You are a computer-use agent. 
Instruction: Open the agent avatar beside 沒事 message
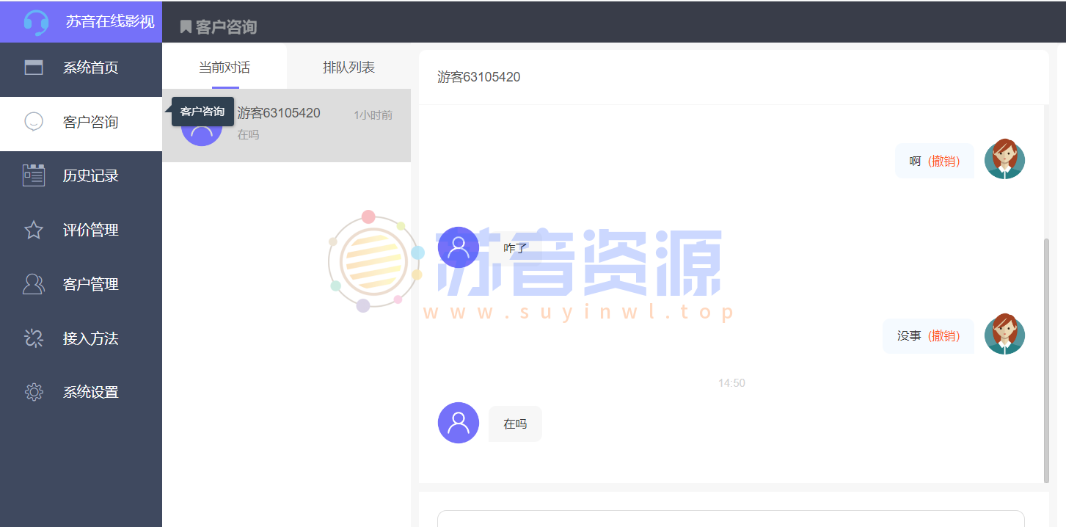(1004, 334)
